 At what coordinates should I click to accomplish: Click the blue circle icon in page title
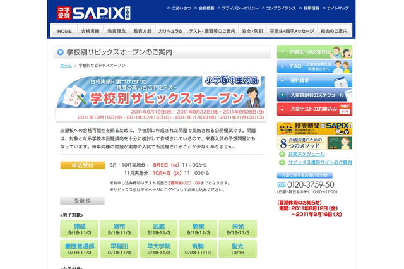click(x=61, y=52)
